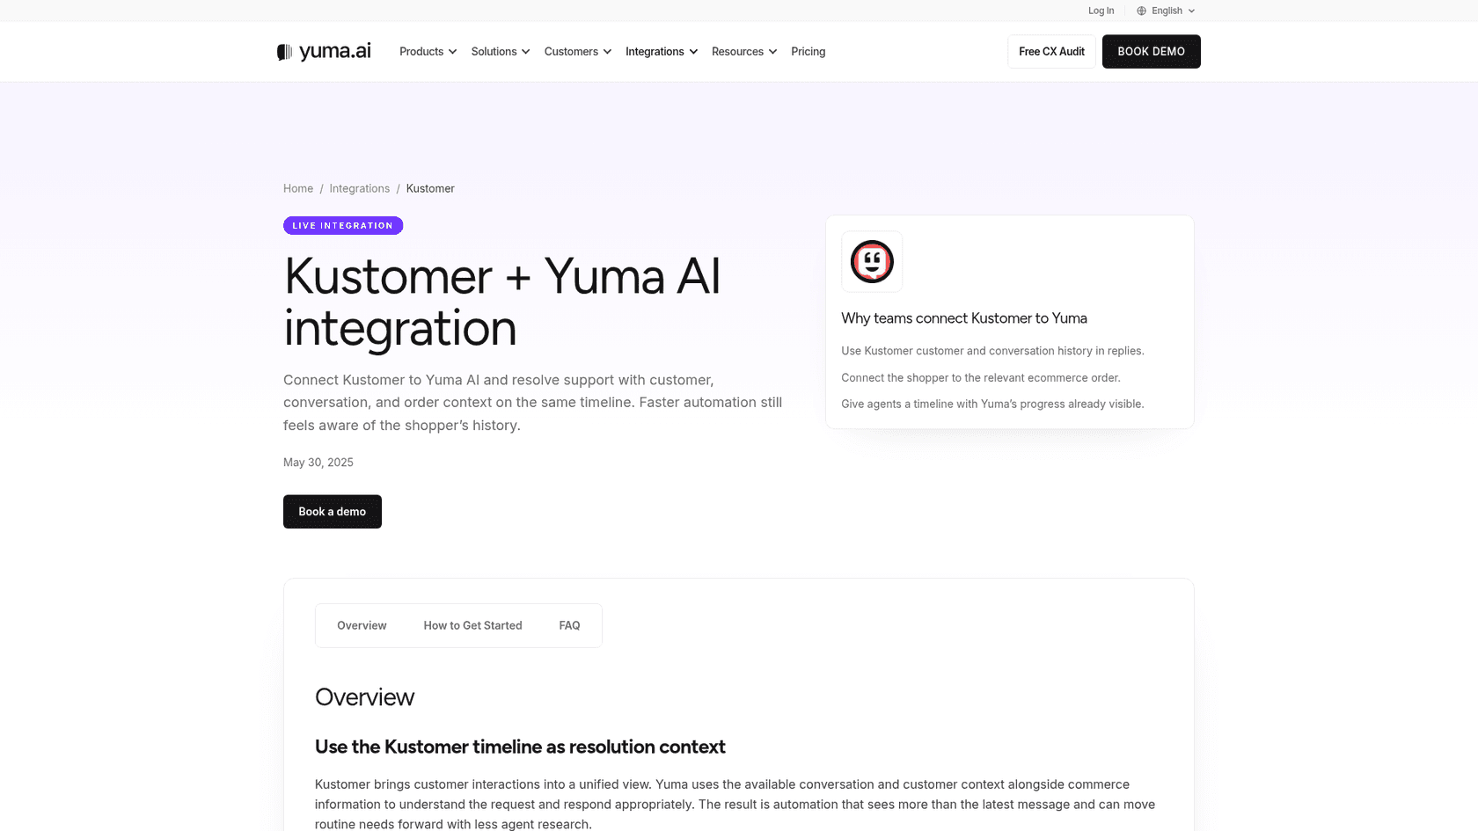Click the globe language icon
This screenshot has width=1478, height=831.
1141,11
